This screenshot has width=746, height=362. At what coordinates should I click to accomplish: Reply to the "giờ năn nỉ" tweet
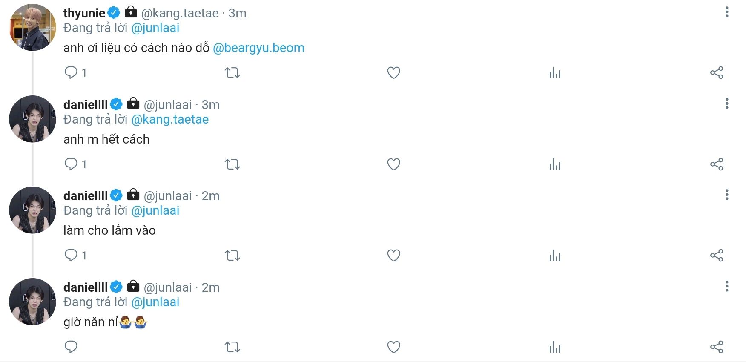pyautogui.click(x=71, y=347)
